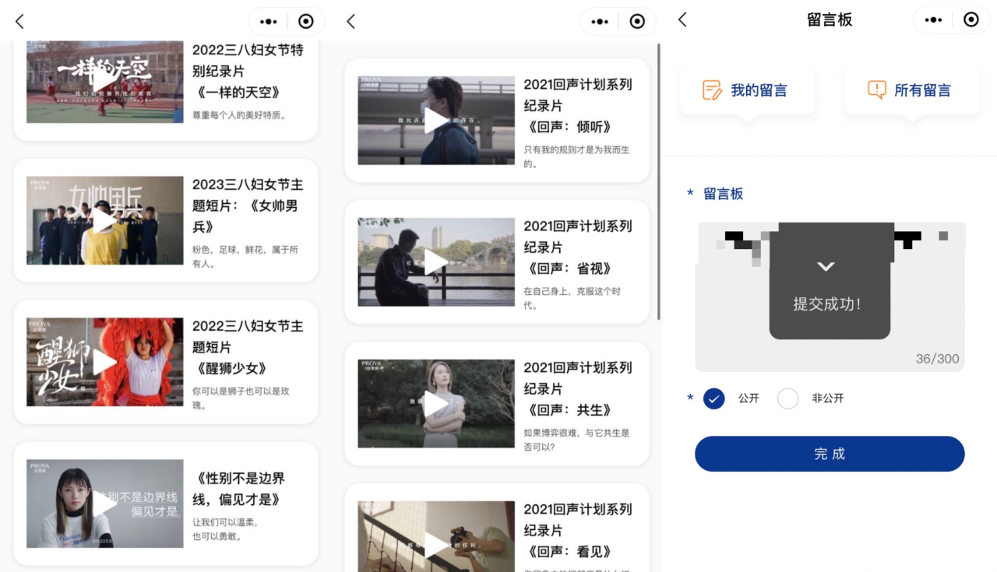Click the 36/300 character counter
Image resolution: width=997 pixels, height=572 pixels.
pyautogui.click(x=938, y=359)
